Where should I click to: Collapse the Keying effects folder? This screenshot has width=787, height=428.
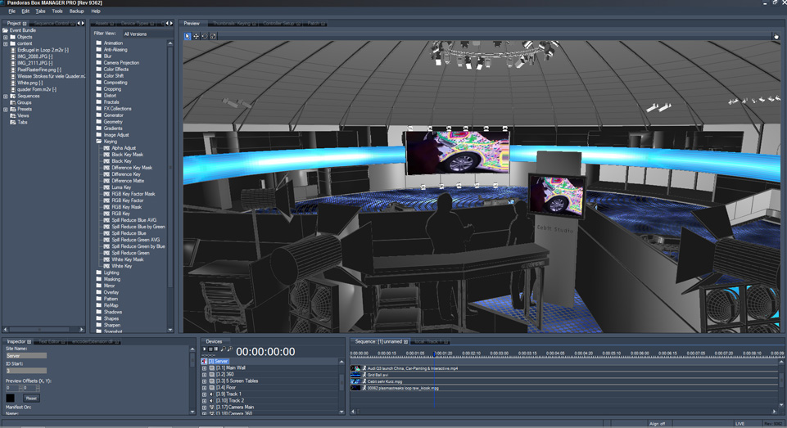[99, 142]
